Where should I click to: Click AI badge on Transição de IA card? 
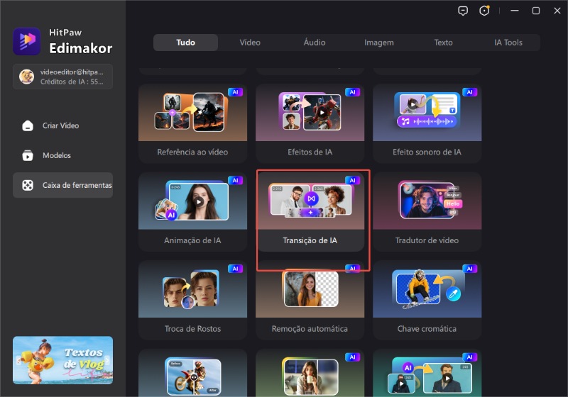[x=352, y=180]
